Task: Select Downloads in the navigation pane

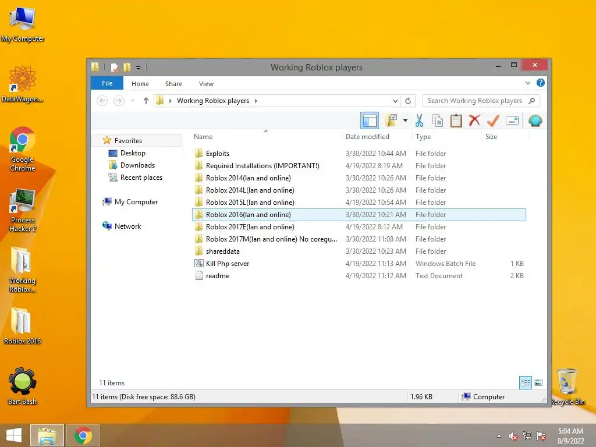Action: tap(137, 165)
